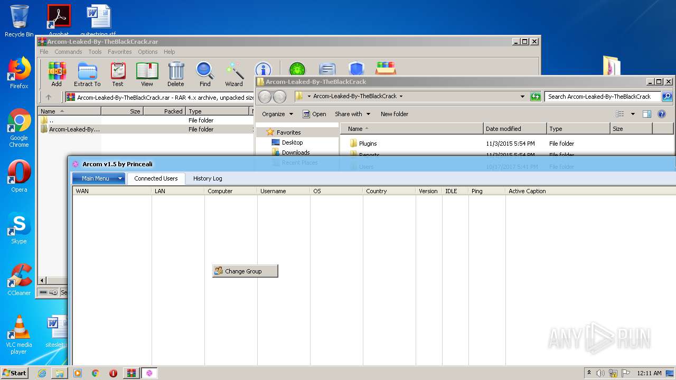Open WinRAR Help menu
Image resolution: width=676 pixels, height=380 pixels.
[x=169, y=52]
